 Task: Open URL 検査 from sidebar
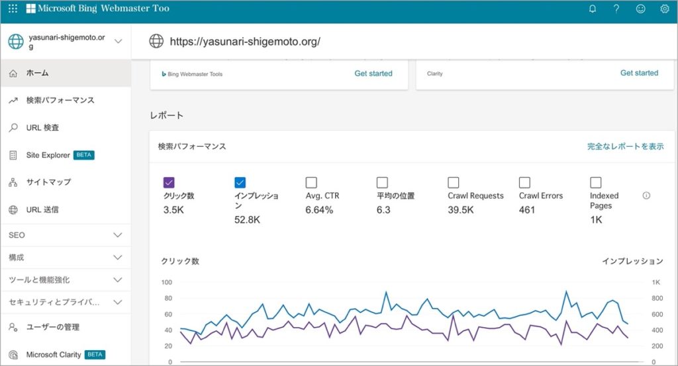click(x=66, y=128)
